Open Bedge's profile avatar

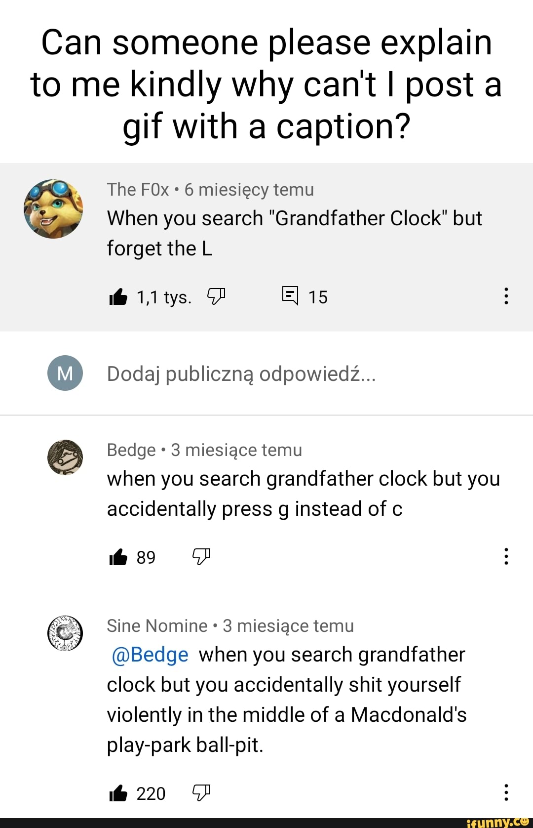click(65, 457)
